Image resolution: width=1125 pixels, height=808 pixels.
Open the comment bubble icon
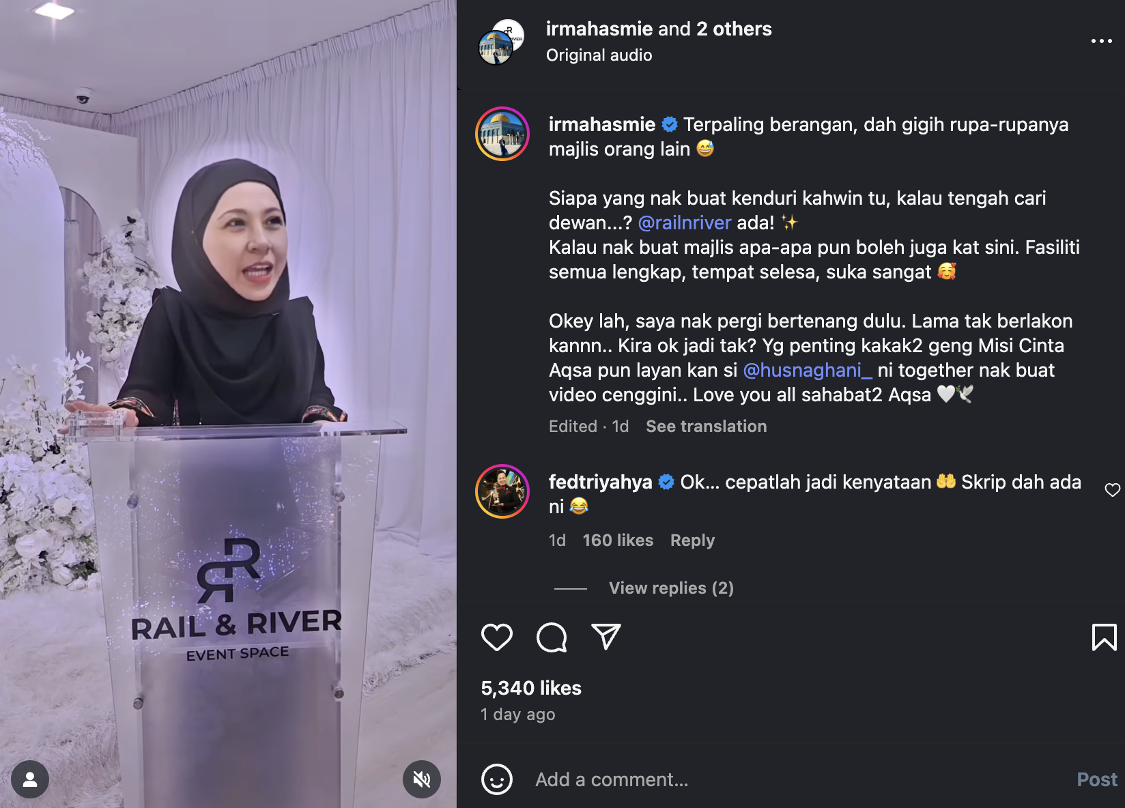[552, 637]
